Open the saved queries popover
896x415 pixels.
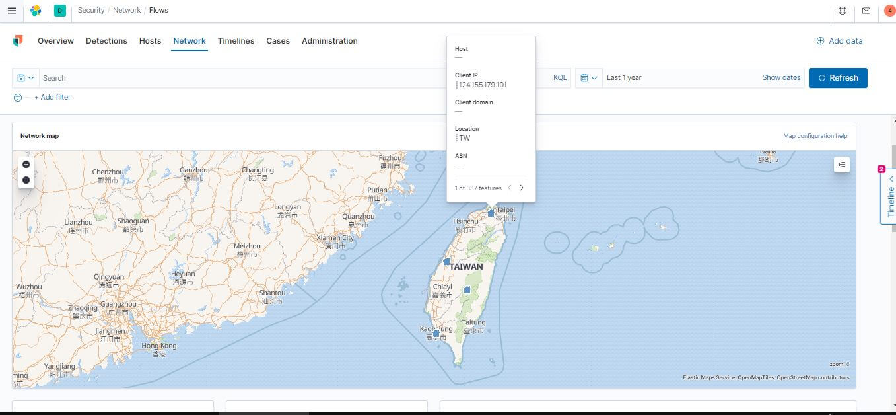[25, 77]
